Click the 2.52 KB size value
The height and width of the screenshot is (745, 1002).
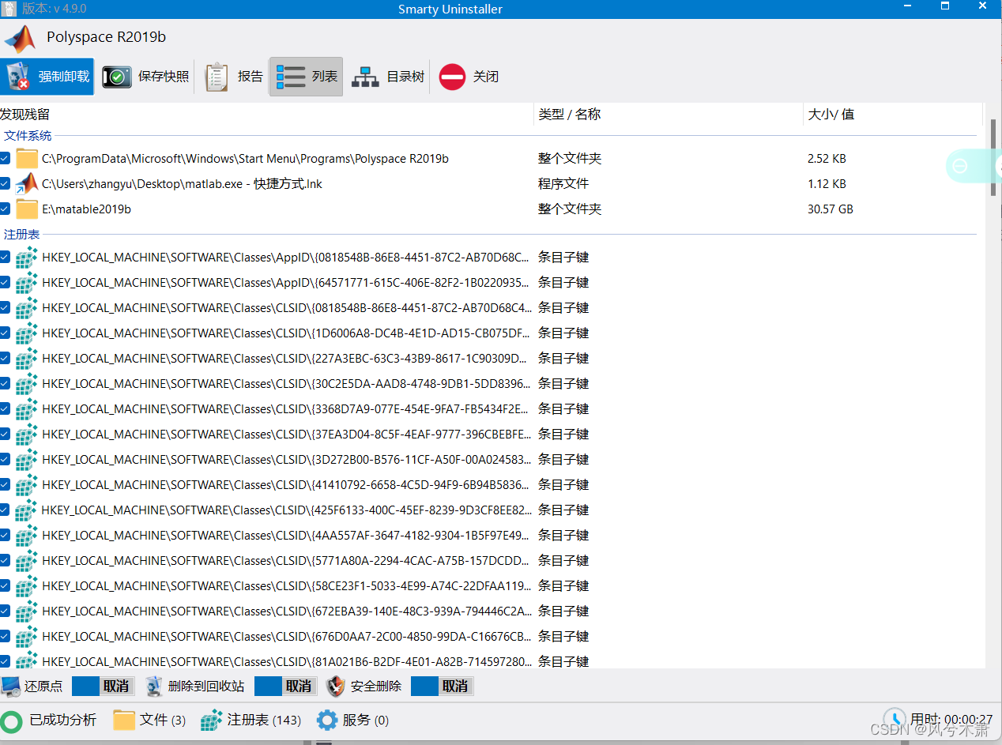pos(827,159)
